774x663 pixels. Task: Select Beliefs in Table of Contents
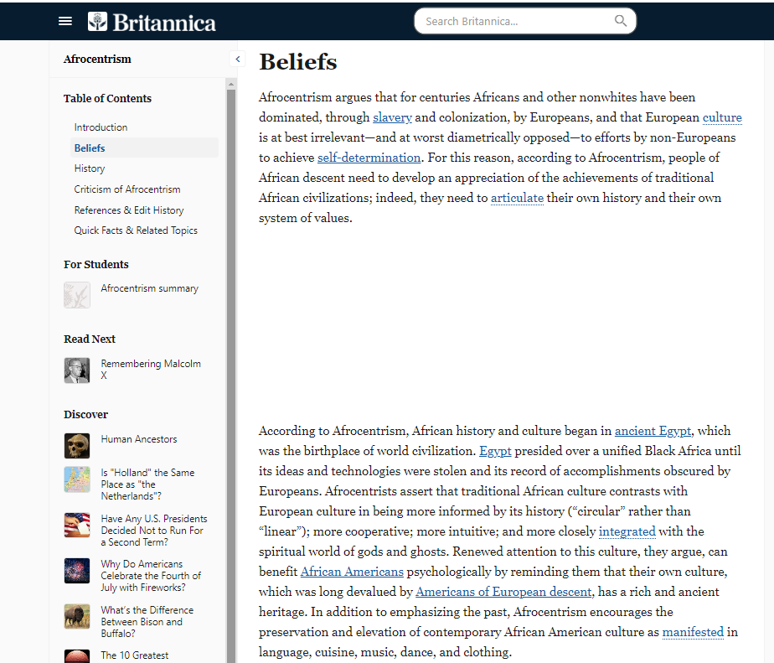(144, 148)
